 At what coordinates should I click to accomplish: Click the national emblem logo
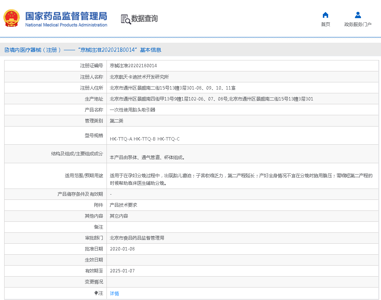coord(12,18)
